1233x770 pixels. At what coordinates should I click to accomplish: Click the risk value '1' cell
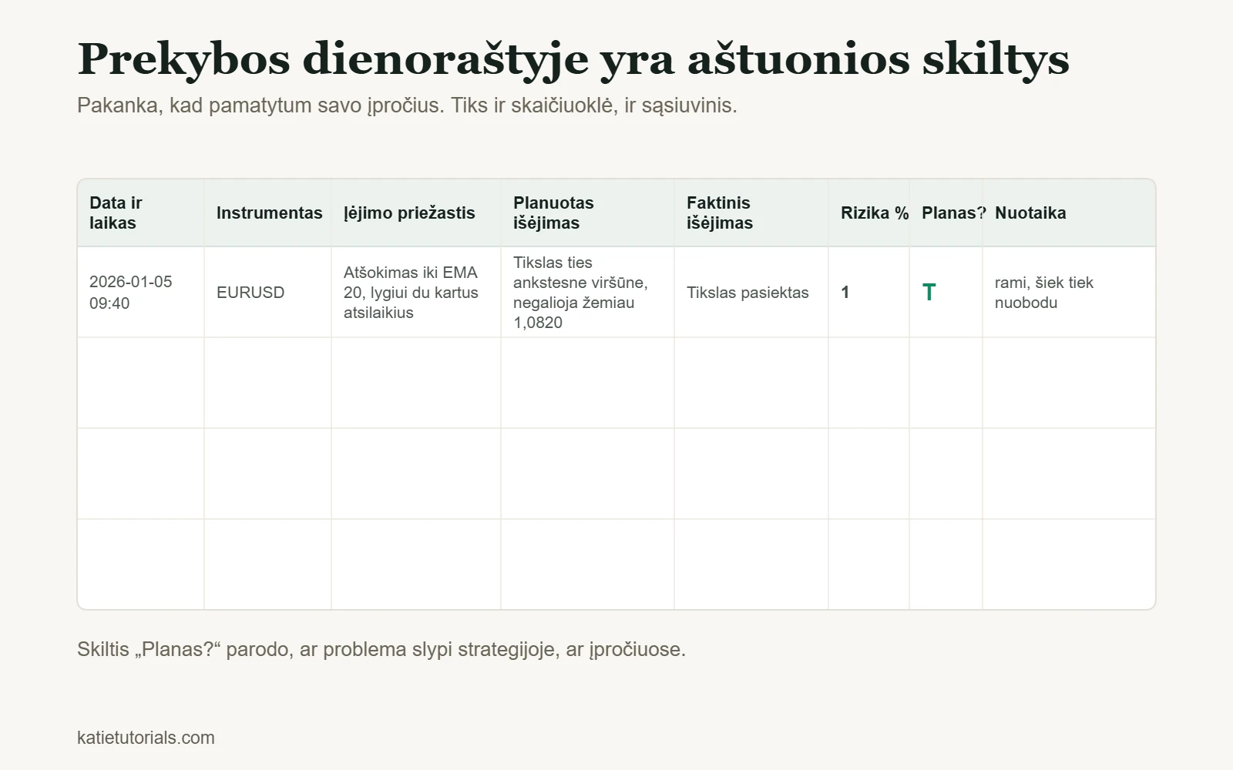point(869,293)
